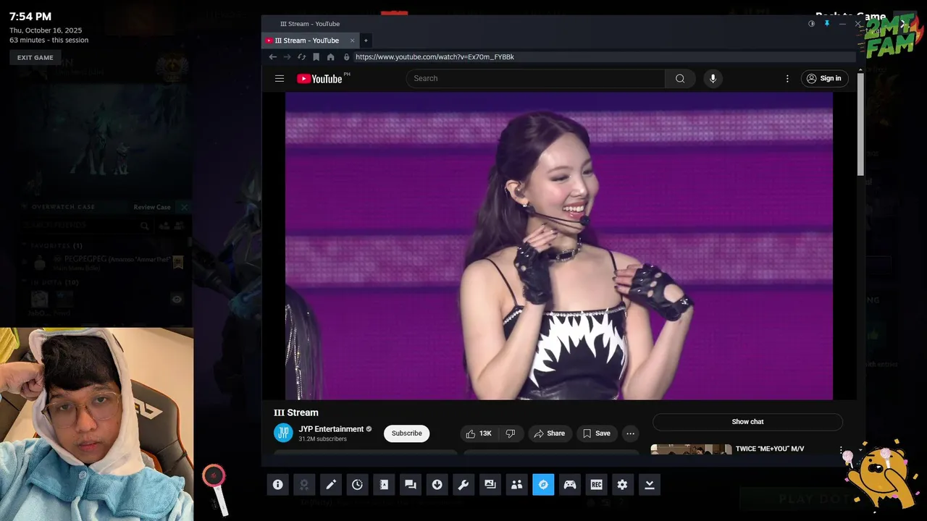Open the playtime clock icon in overlay toolbar

[x=357, y=485]
